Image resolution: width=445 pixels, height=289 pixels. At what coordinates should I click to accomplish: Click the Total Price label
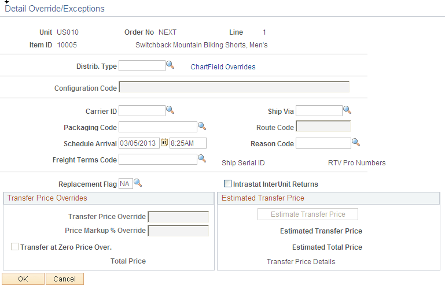coord(128,261)
